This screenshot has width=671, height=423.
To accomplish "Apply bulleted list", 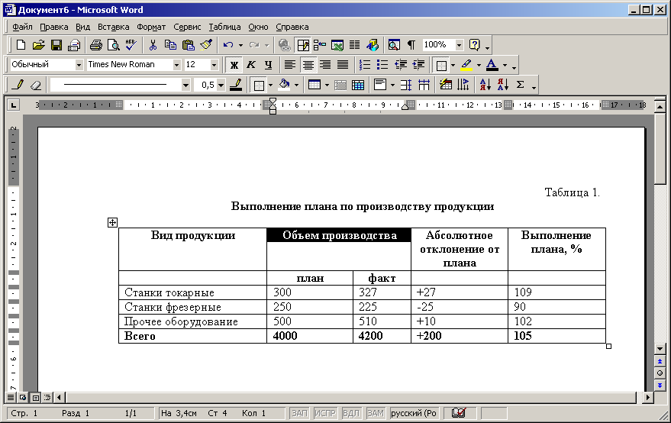I will pyautogui.click(x=382, y=65).
